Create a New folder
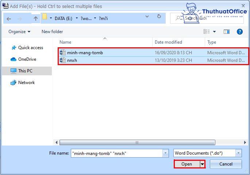250x175 pixels. [x=52, y=32]
